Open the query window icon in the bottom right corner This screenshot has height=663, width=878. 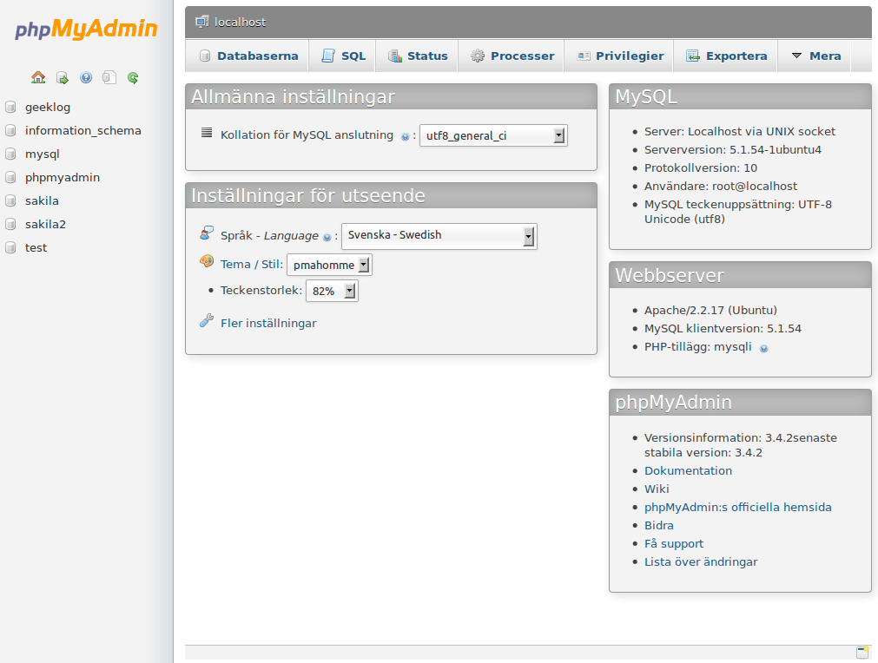click(862, 652)
